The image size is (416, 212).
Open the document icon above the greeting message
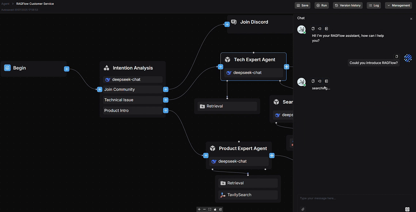(326, 29)
